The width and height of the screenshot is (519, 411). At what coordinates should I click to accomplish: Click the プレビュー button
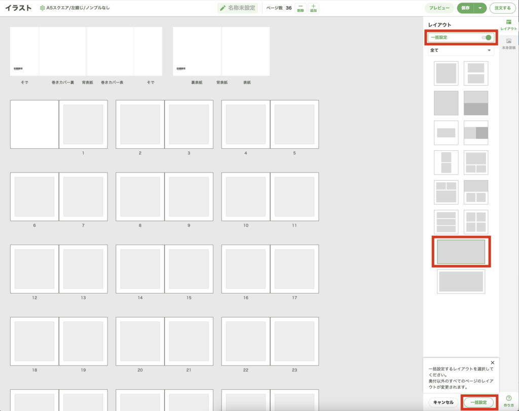(x=439, y=8)
